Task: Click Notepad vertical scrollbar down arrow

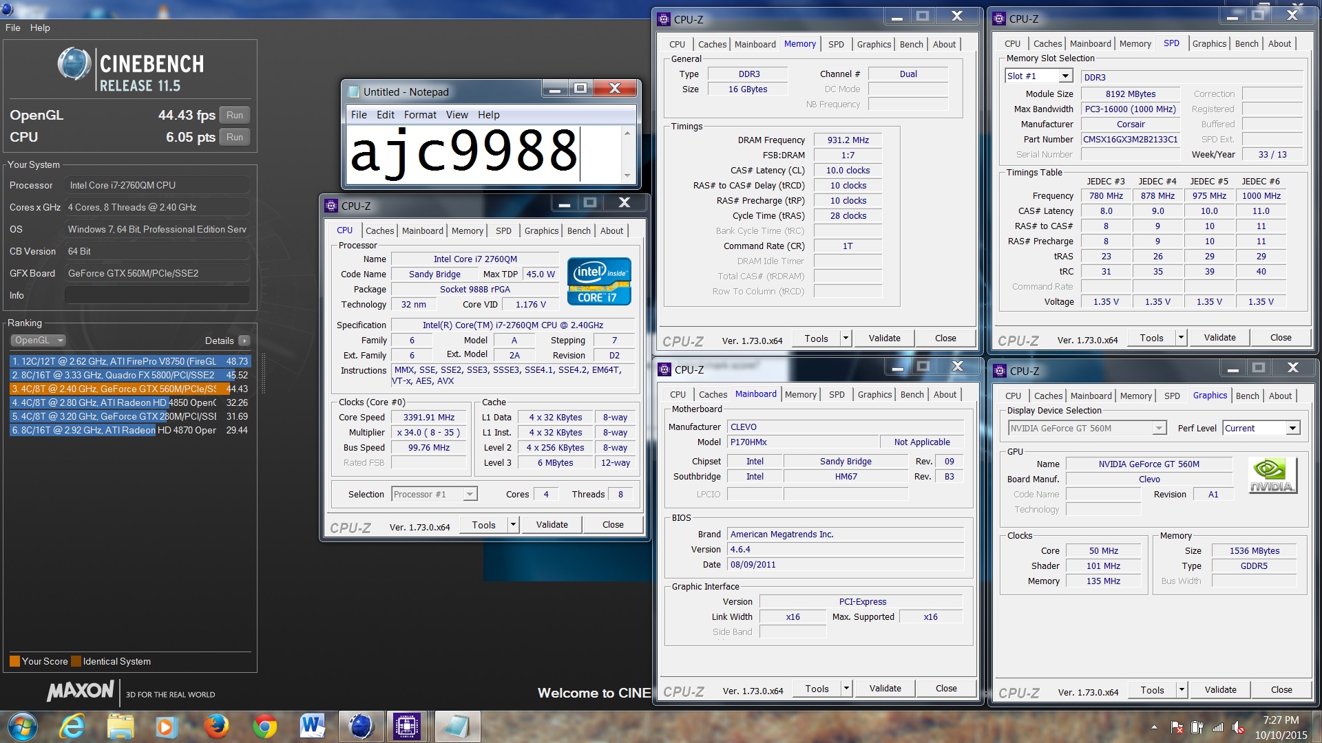Action: coord(627,176)
